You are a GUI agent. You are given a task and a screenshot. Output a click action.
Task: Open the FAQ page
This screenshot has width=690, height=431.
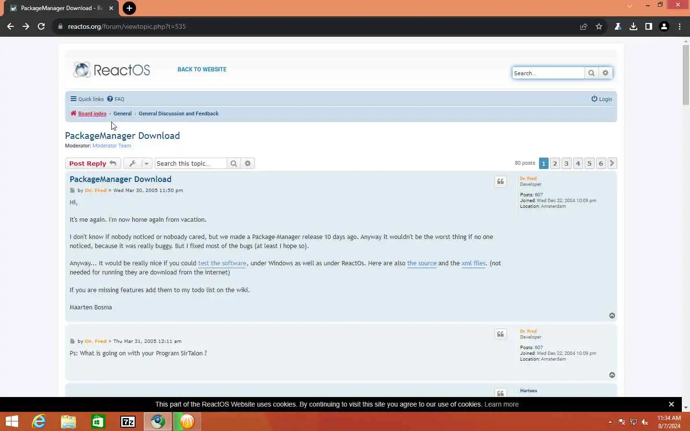(116, 99)
